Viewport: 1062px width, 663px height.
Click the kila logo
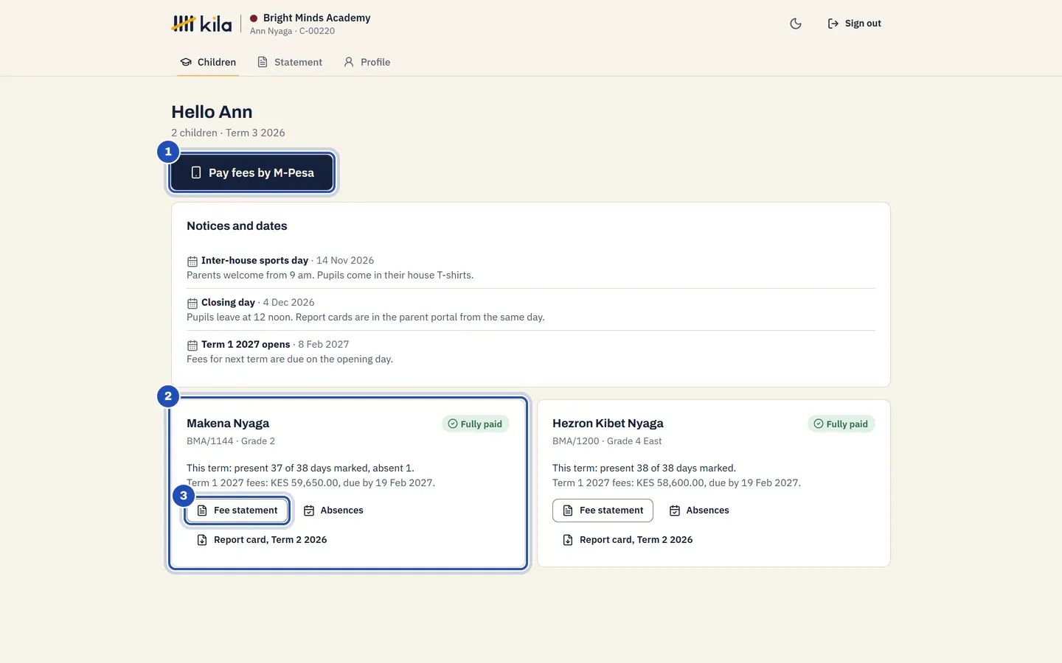click(x=201, y=24)
